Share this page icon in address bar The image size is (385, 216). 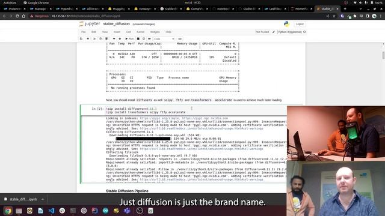[x=327, y=16]
